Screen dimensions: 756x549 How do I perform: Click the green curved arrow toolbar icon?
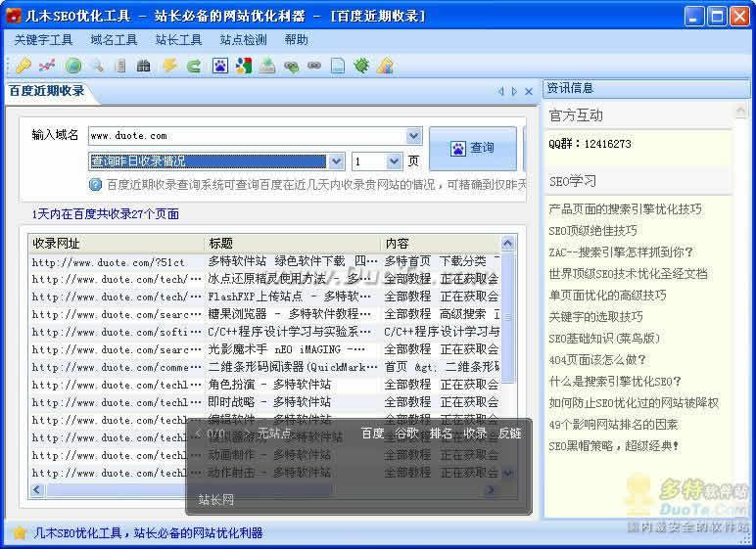coord(194,65)
